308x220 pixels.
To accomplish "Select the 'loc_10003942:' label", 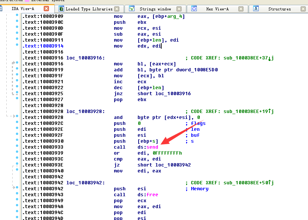I will 86,183.
